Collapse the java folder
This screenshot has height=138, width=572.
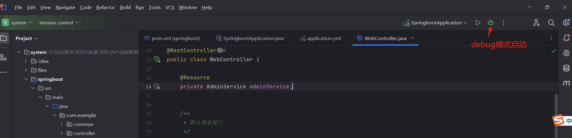(47, 106)
